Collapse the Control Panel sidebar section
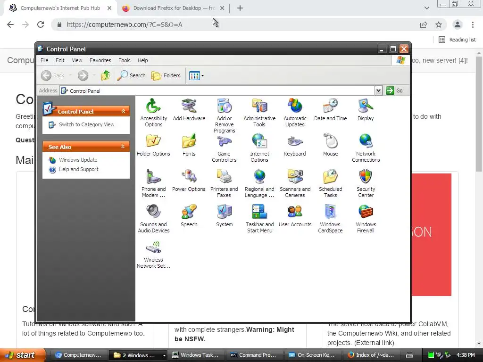Image resolution: width=483 pixels, height=362 pixels. (x=123, y=111)
